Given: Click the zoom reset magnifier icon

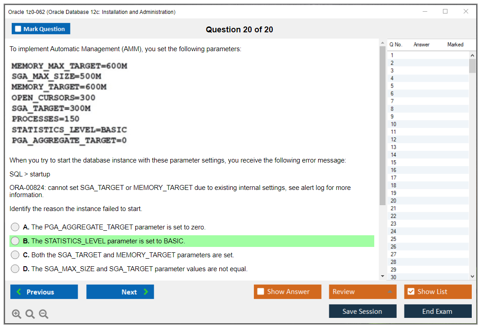Looking at the screenshot, I should pos(30,314).
